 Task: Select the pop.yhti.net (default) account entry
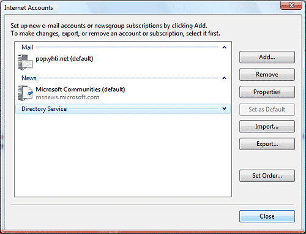click(64, 59)
